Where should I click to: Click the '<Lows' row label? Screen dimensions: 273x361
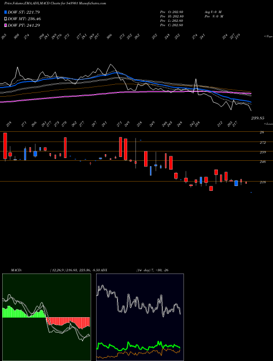(269, 124)
